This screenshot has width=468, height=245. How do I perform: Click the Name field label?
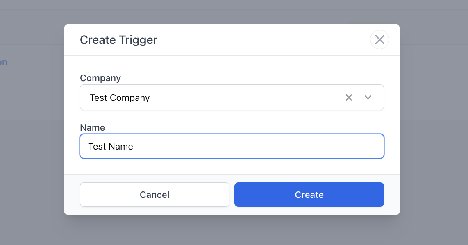click(x=92, y=127)
